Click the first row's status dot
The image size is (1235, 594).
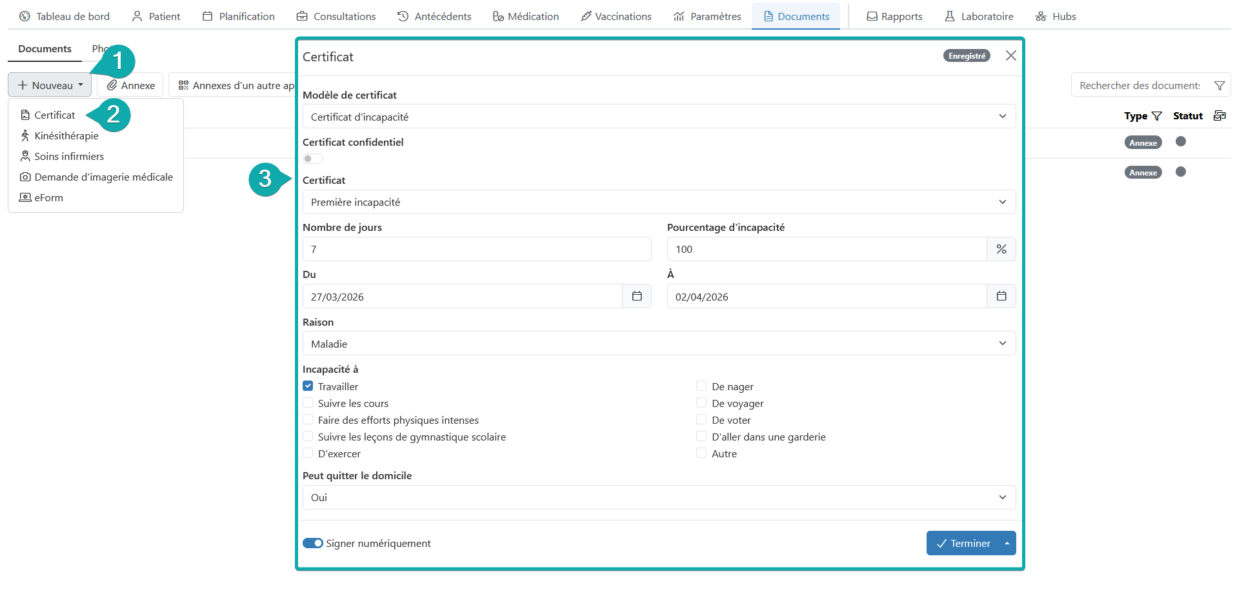1180,141
